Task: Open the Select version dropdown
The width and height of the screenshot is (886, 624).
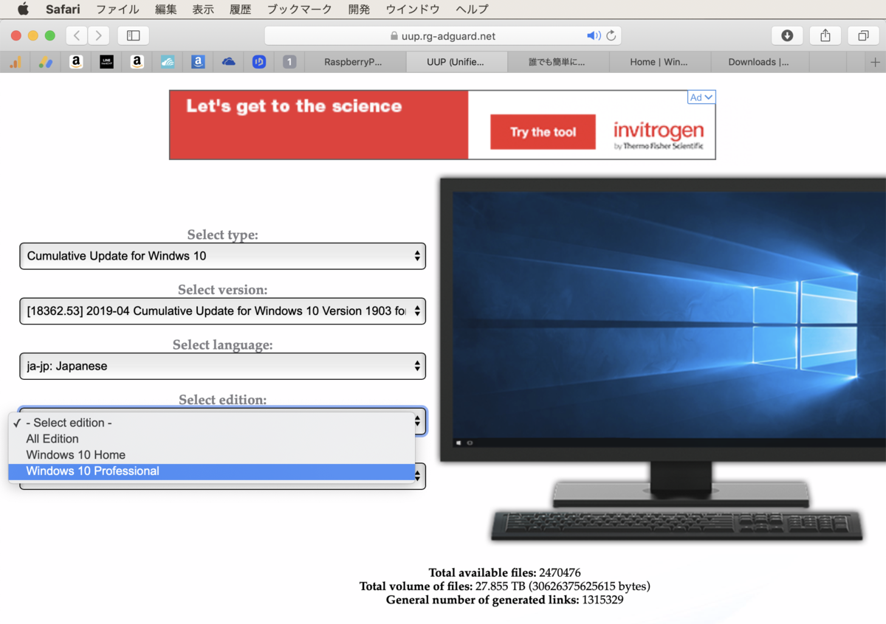Action: [222, 311]
